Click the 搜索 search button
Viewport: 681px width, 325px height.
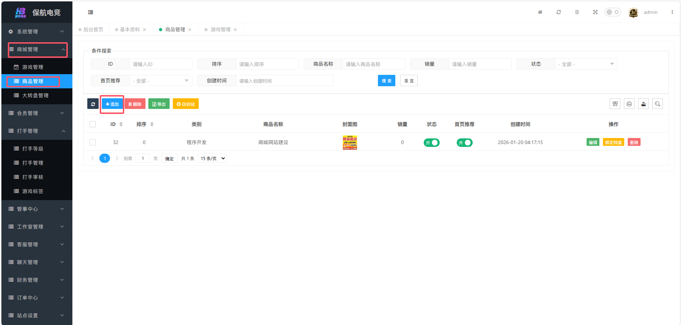pyautogui.click(x=386, y=81)
